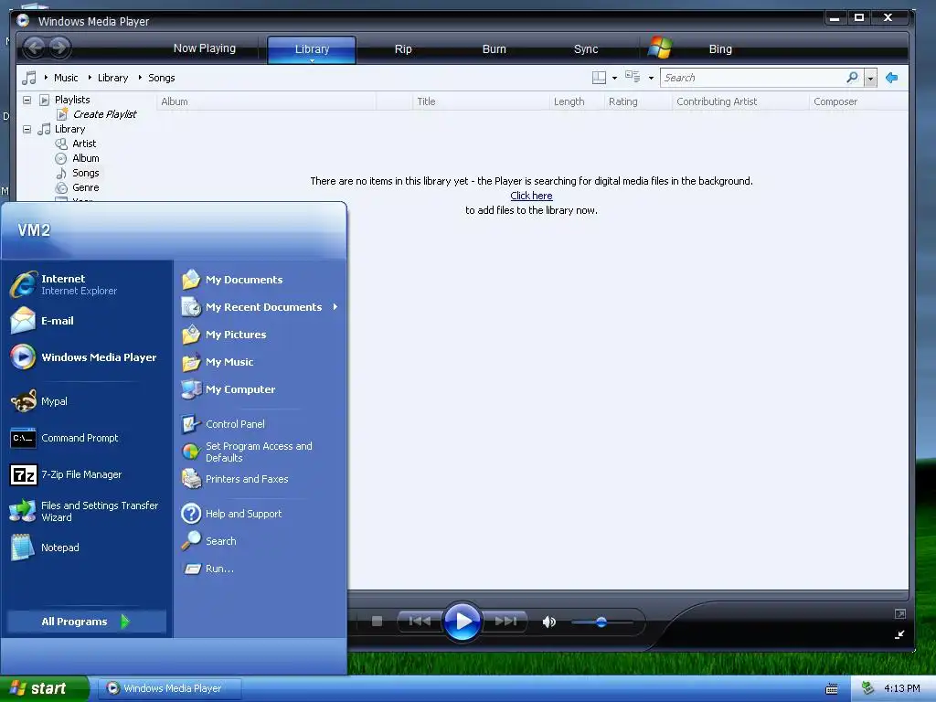Open My Documents folder
Viewport: 936px width, 702px height.
(x=260, y=280)
